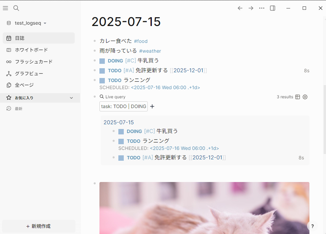
Task: Open the three-dots more menu
Action: 262,8
